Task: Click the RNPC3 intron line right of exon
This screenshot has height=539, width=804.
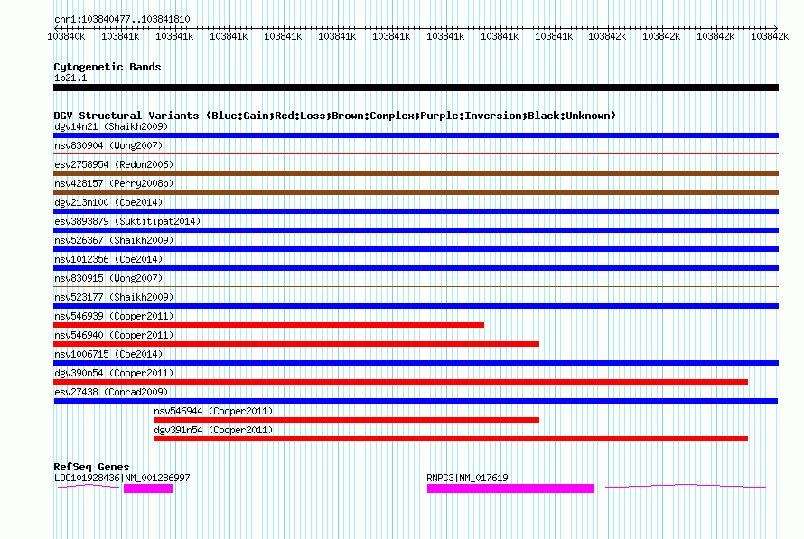Action: tap(687, 486)
